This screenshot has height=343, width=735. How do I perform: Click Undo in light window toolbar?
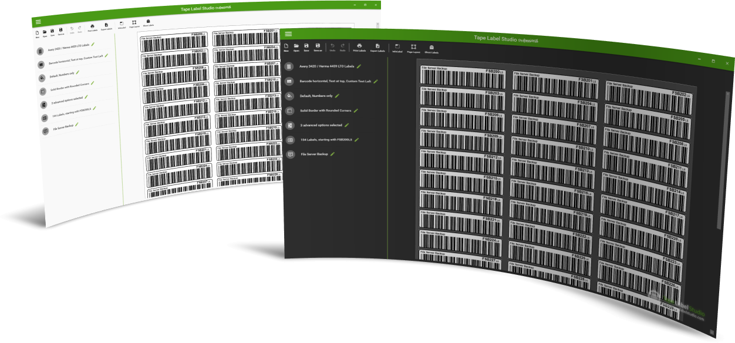(72, 30)
